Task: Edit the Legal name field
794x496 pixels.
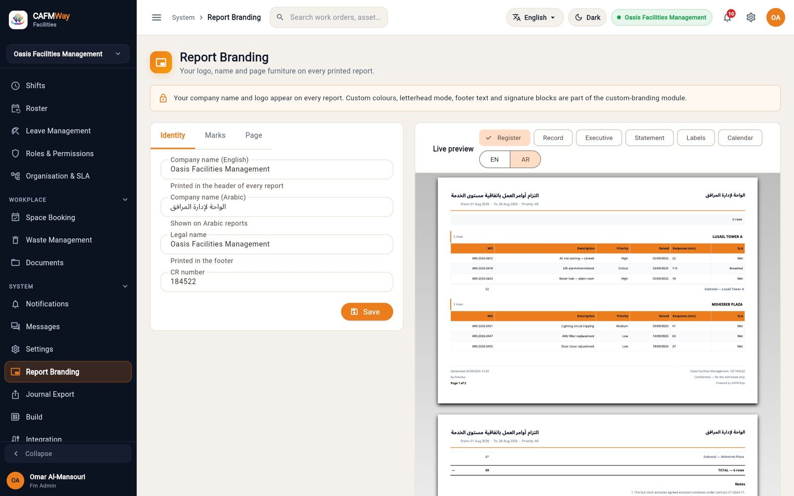Action: [x=276, y=244]
